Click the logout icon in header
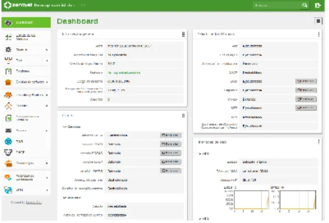 [318, 5]
